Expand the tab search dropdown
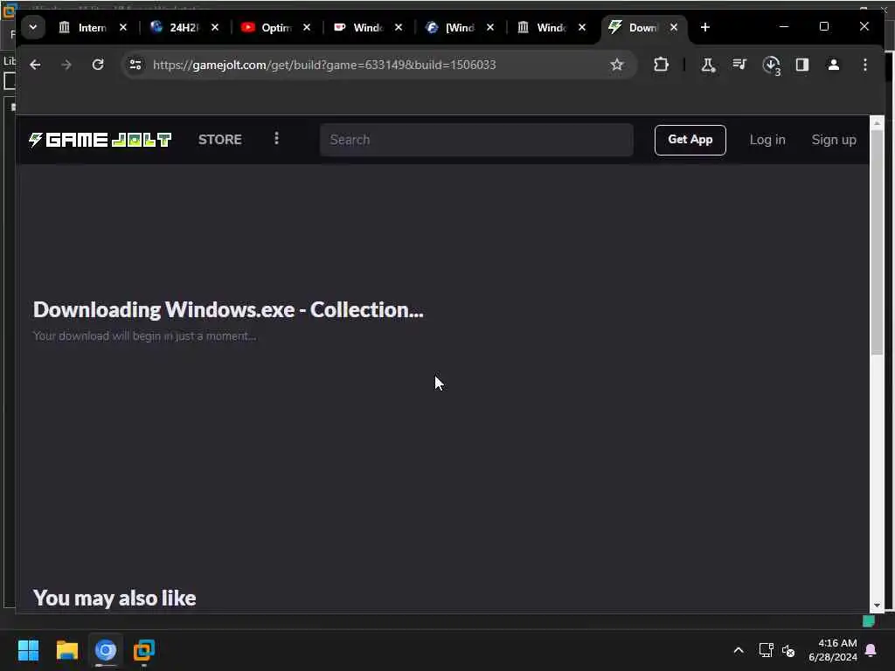This screenshot has width=895, height=671. [33, 27]
